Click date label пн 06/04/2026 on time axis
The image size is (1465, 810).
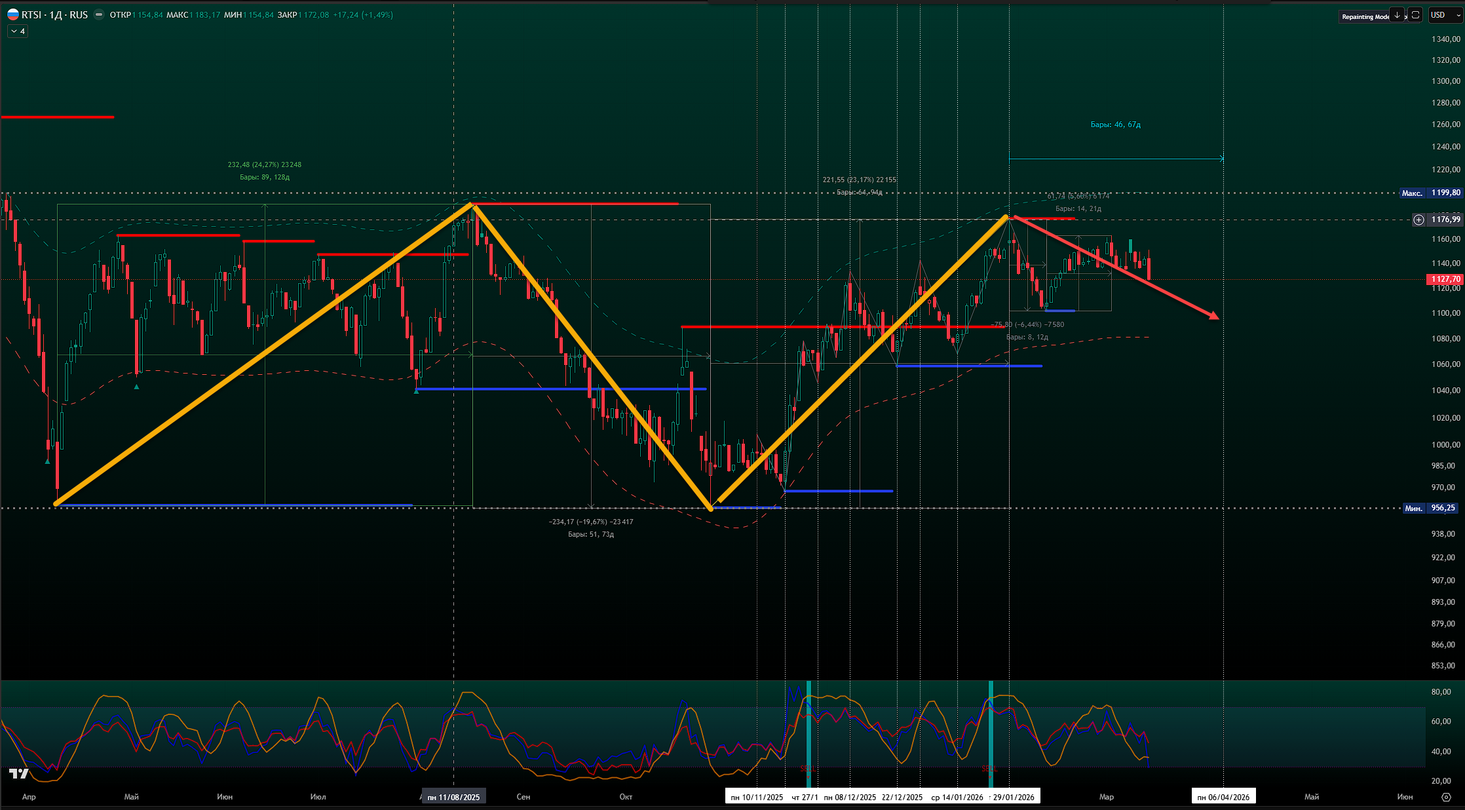tap(1223, 797)
